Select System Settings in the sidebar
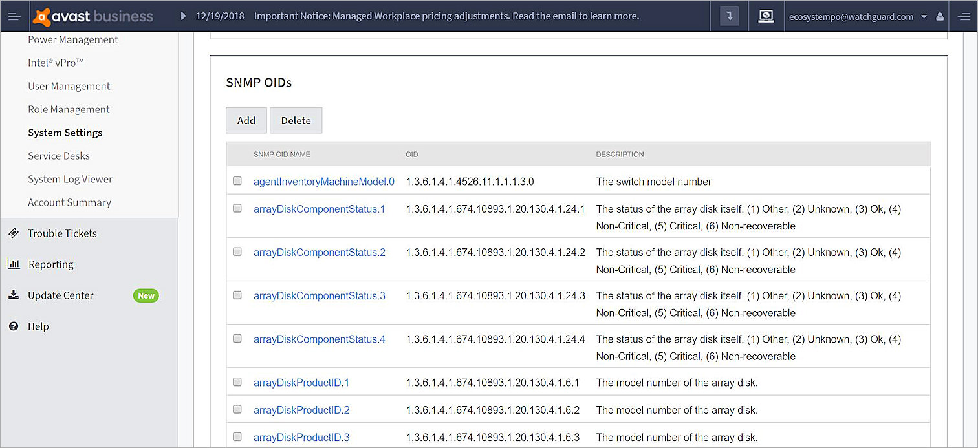Viewport: 978px width, 448px height. pos(65,133)
